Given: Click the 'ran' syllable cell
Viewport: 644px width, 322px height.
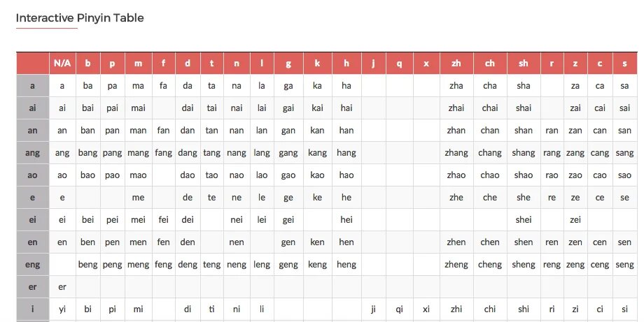Looking at the screenshot, I should 552,131.
